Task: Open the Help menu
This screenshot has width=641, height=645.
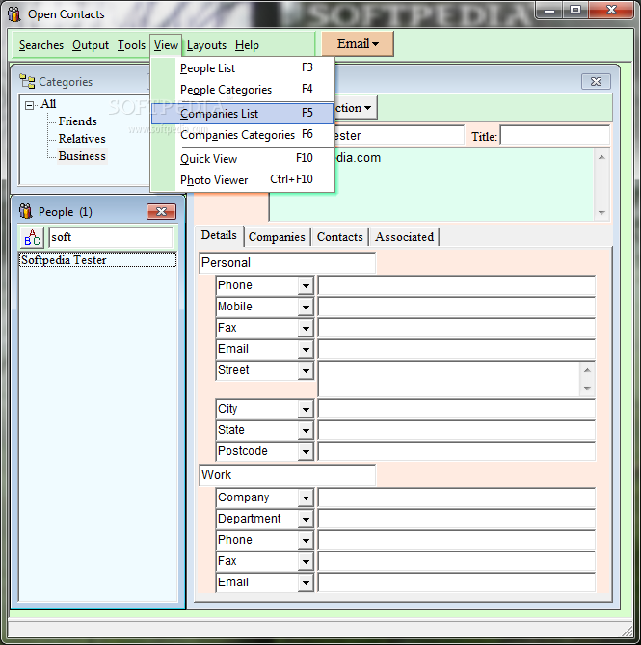Action: tap(247, 45)
